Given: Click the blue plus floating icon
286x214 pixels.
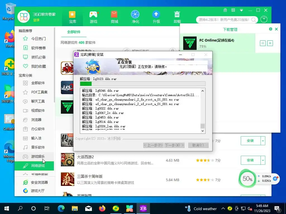Looking at the screenshot, I should [275, 179].
